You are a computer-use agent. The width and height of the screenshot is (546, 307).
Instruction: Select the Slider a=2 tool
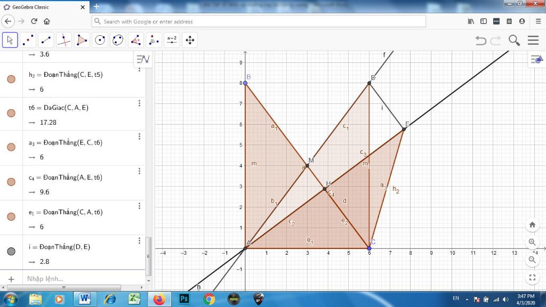pyautogui.click(x=172, y=40)
